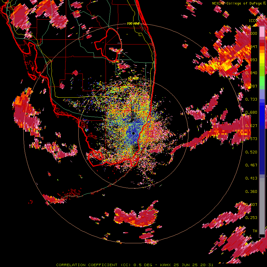The image size is (267, 267).
Task: Click the 0.360 value on the color scale
Action: pyautogui.click(x=251, y=192)
